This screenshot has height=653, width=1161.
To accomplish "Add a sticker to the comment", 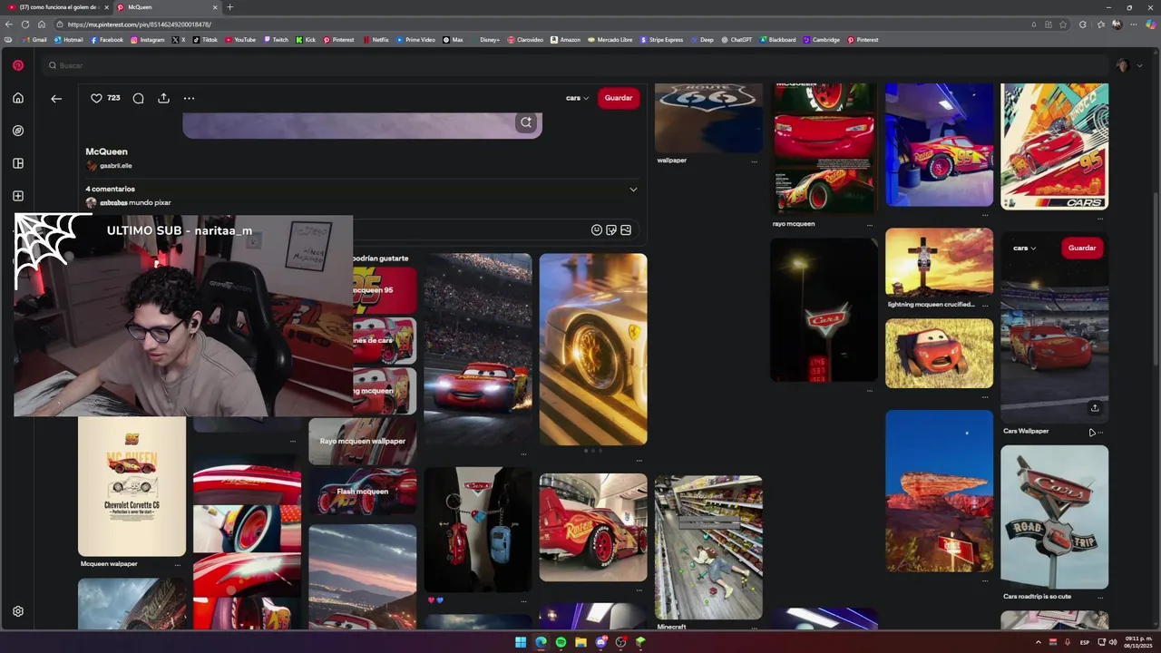I will 610,230.
